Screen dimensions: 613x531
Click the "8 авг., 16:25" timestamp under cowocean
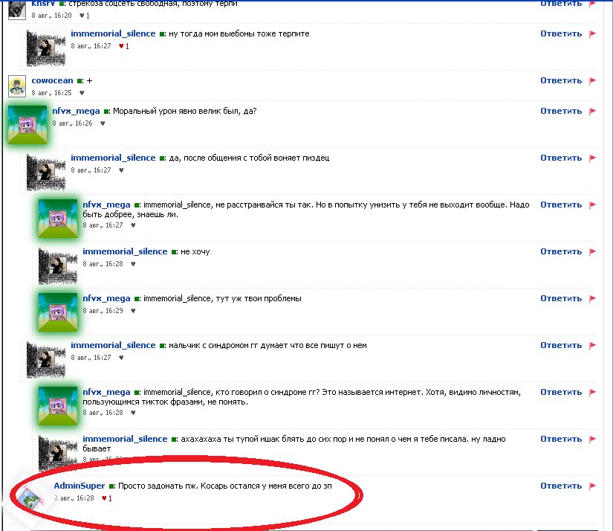(x=51, y=93)
